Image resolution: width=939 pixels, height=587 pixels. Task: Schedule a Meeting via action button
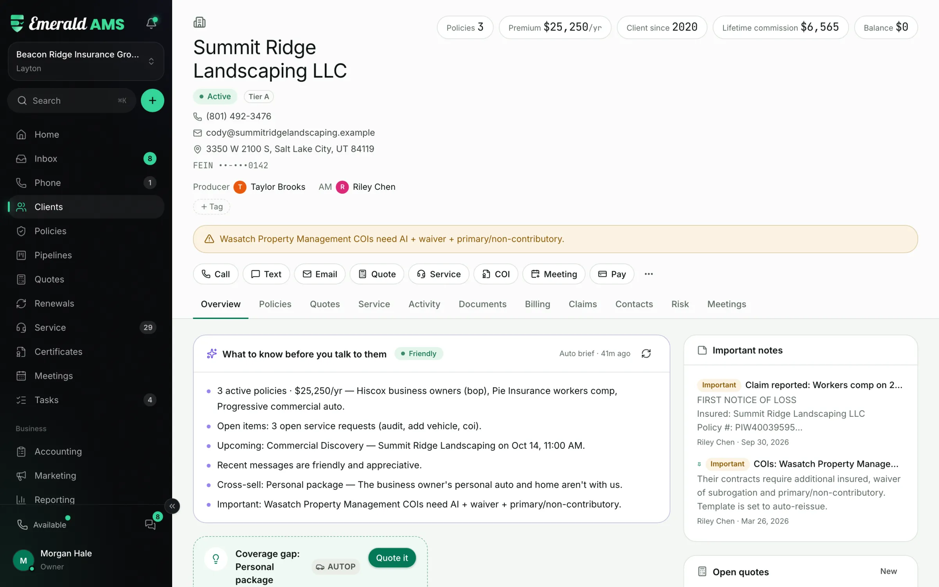click(554, 274)
